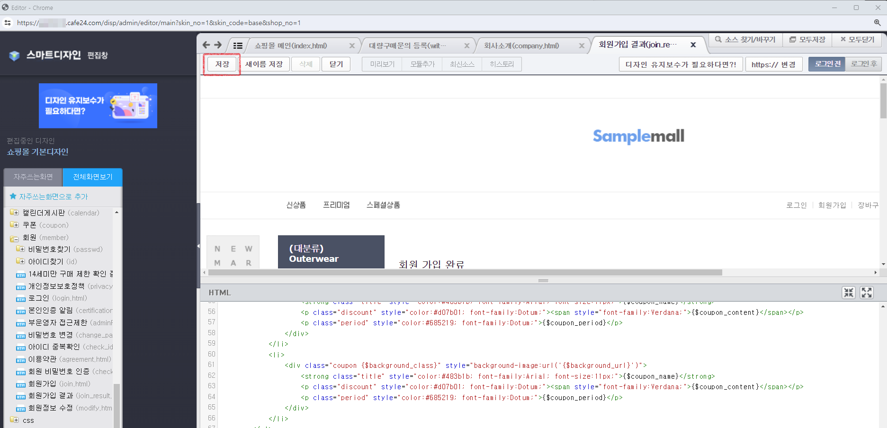The height and width of the screenshot is (428, 887).
Task: Switch to 전체화면보기 tab
Action: click(93, 177)
